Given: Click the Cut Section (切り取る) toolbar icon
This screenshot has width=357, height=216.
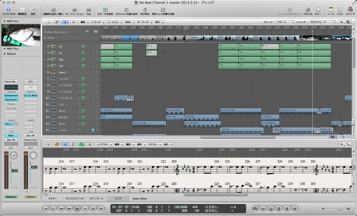Looking at the screenshot, I should pos(145,10).
